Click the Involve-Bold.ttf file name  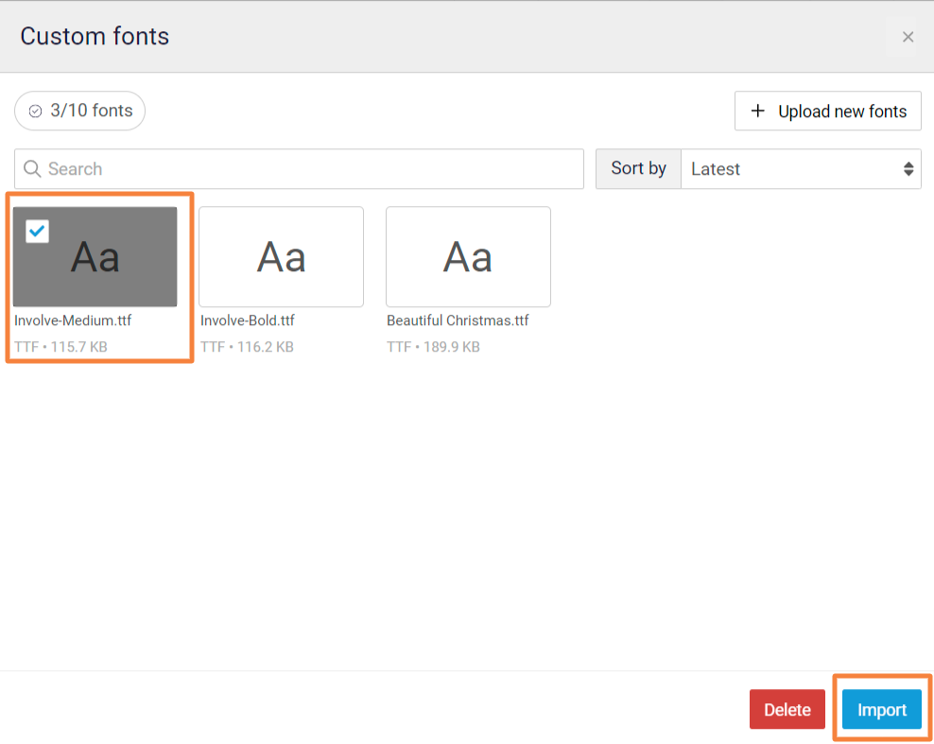pyautogui.click(x=248, y=320)
